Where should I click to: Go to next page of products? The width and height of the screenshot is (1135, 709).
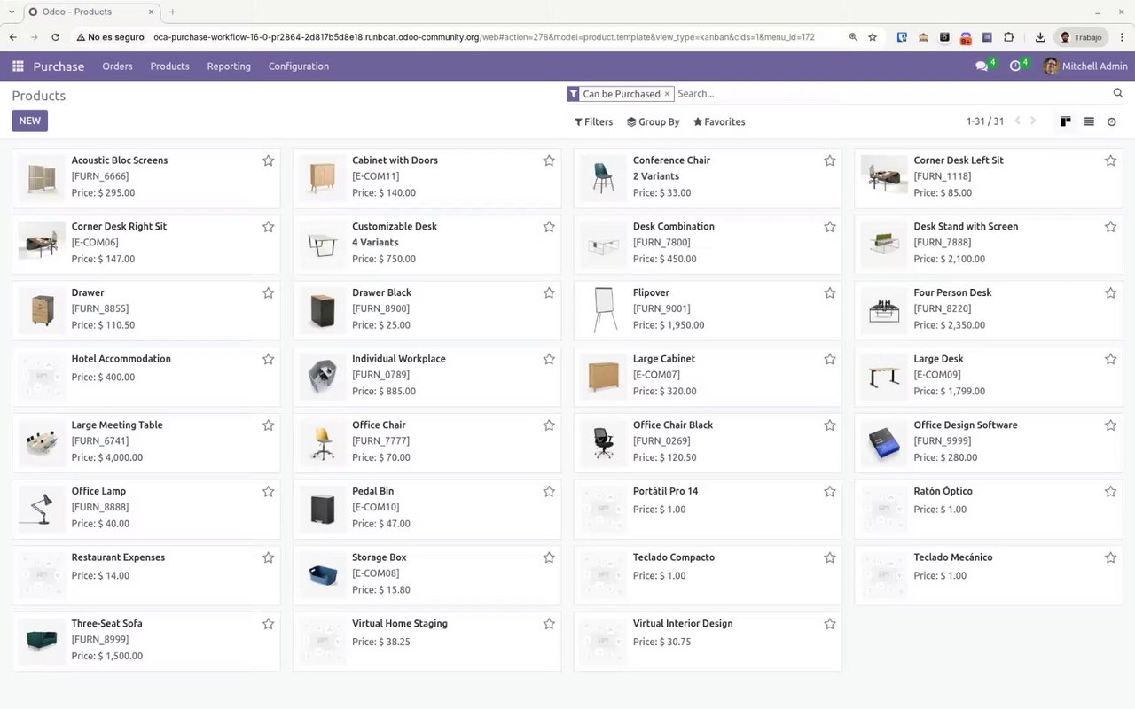click(x=1033, y=121)
